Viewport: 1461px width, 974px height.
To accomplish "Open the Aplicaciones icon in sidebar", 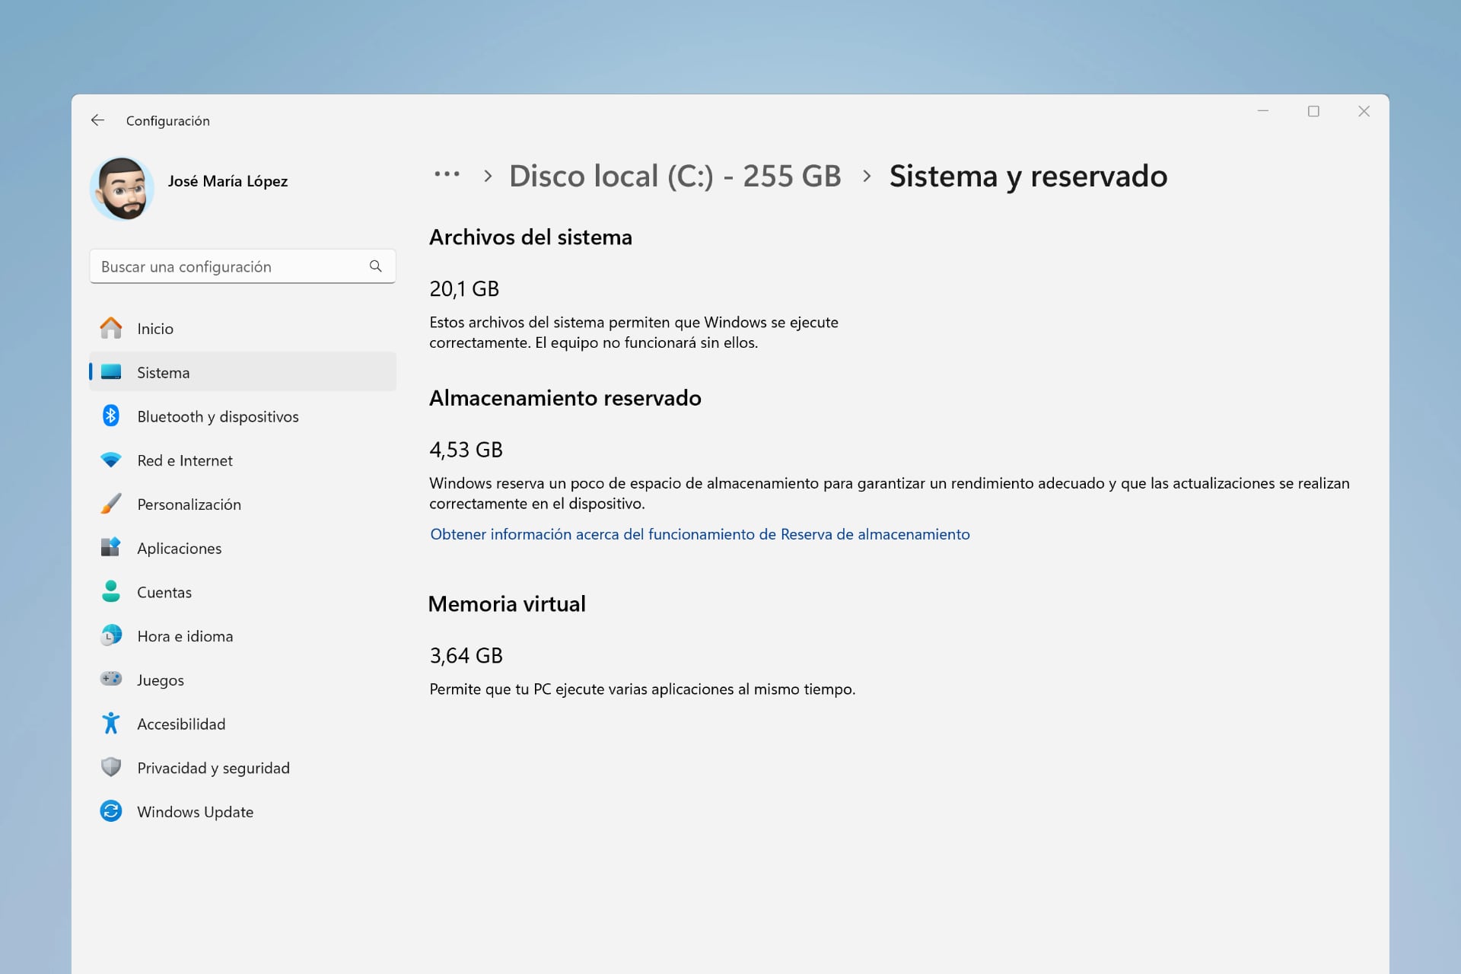I will (x=111, y=548).
